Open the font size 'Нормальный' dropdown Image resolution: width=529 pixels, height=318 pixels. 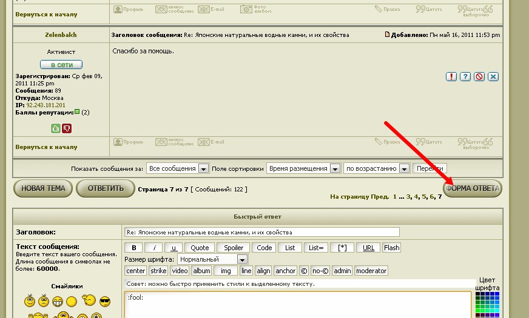coord(212,259)
